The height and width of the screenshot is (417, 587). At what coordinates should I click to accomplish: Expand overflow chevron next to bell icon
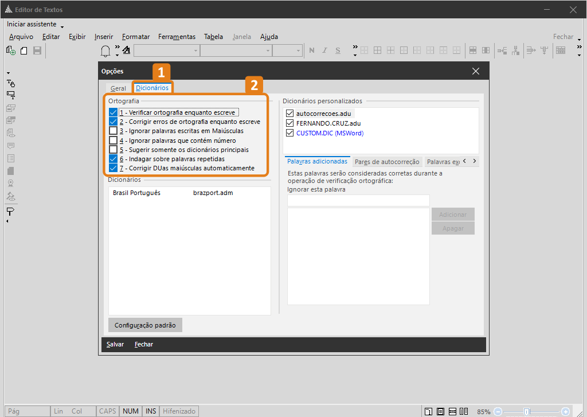click(x=118, y=48)
